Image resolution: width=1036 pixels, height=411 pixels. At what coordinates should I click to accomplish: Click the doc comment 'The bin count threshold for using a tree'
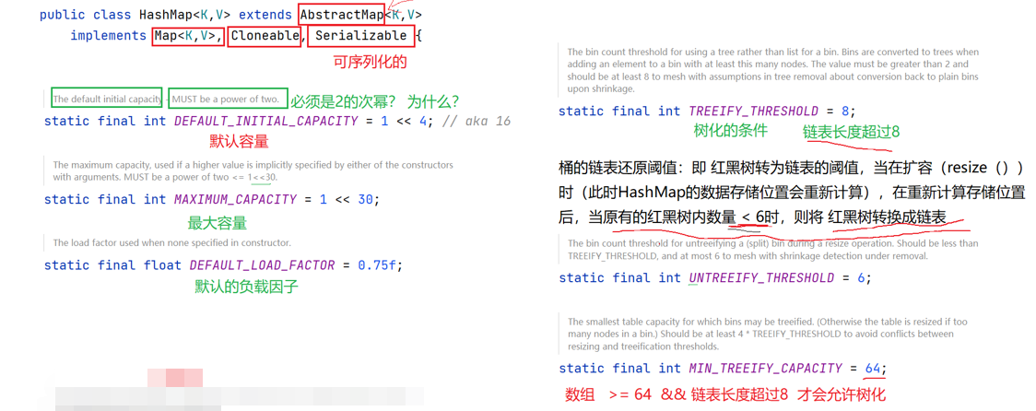click(773, 70)
